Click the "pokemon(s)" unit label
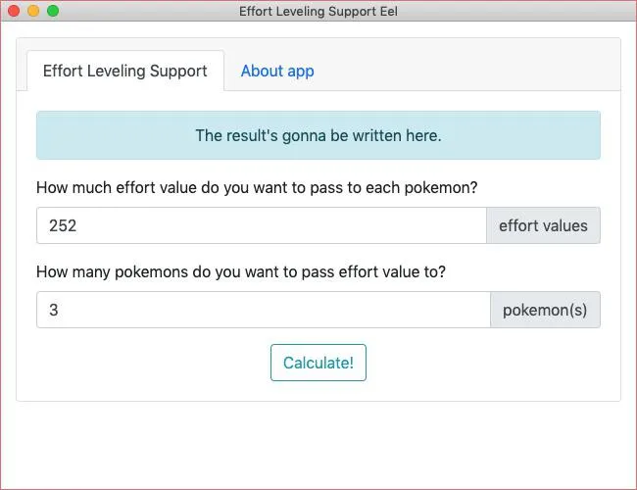The width and height of the screenshot is (637, 490). [545, 310]
